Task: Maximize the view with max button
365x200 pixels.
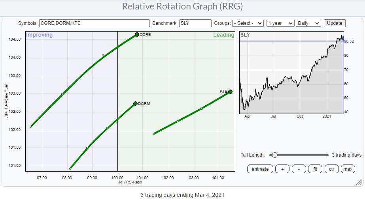Action: 348,169
